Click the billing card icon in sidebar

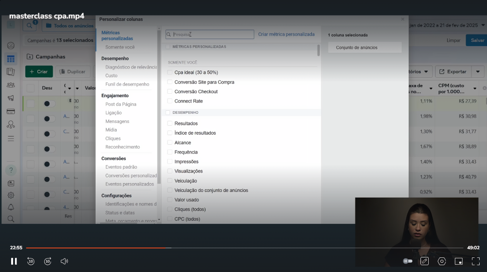click(x=11, y=111)
